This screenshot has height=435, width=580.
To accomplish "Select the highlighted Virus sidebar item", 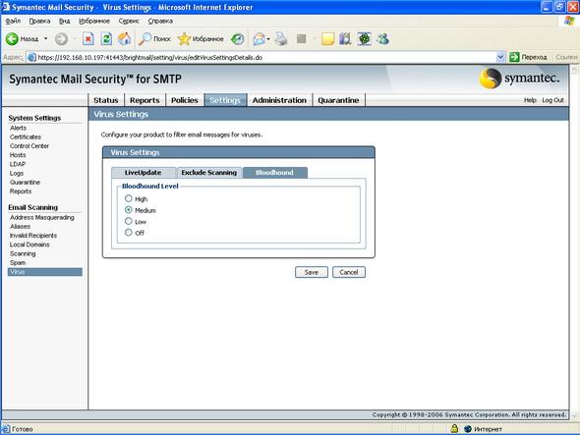I will [x=45, y=272].
